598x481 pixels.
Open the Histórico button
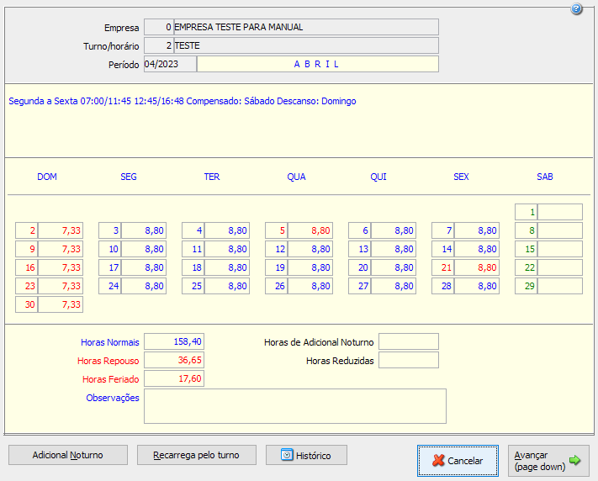coord(306,456)
